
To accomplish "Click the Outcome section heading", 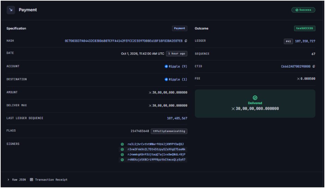I will [x=202, y=29].
